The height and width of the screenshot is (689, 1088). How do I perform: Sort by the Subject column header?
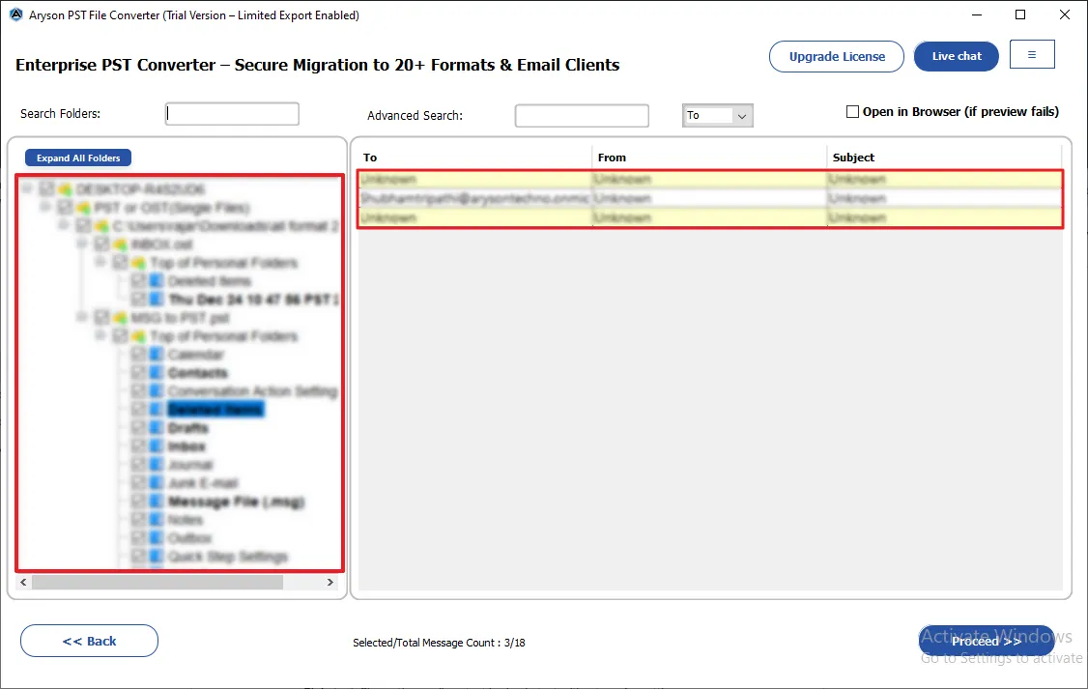tap(944, 158)
